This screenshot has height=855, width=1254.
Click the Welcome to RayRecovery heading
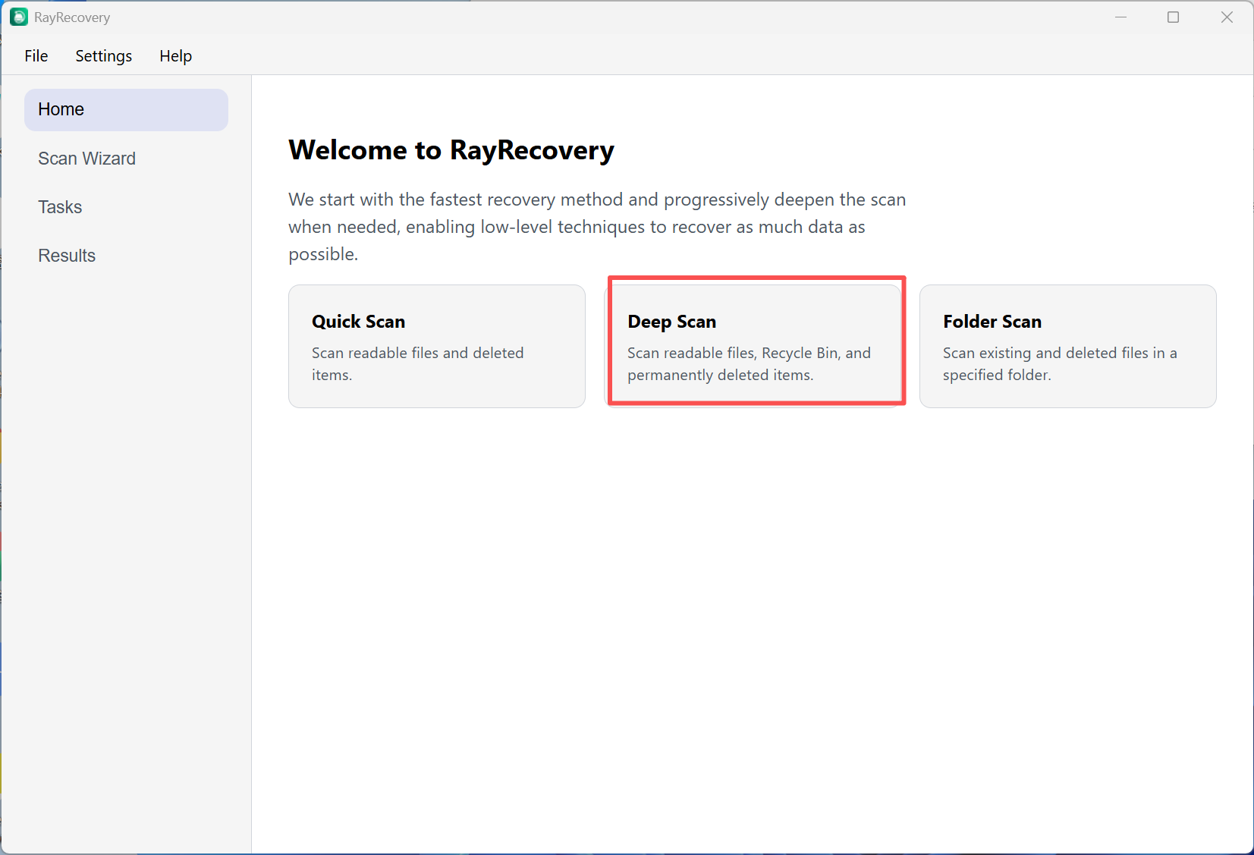(x=451, y=150)
